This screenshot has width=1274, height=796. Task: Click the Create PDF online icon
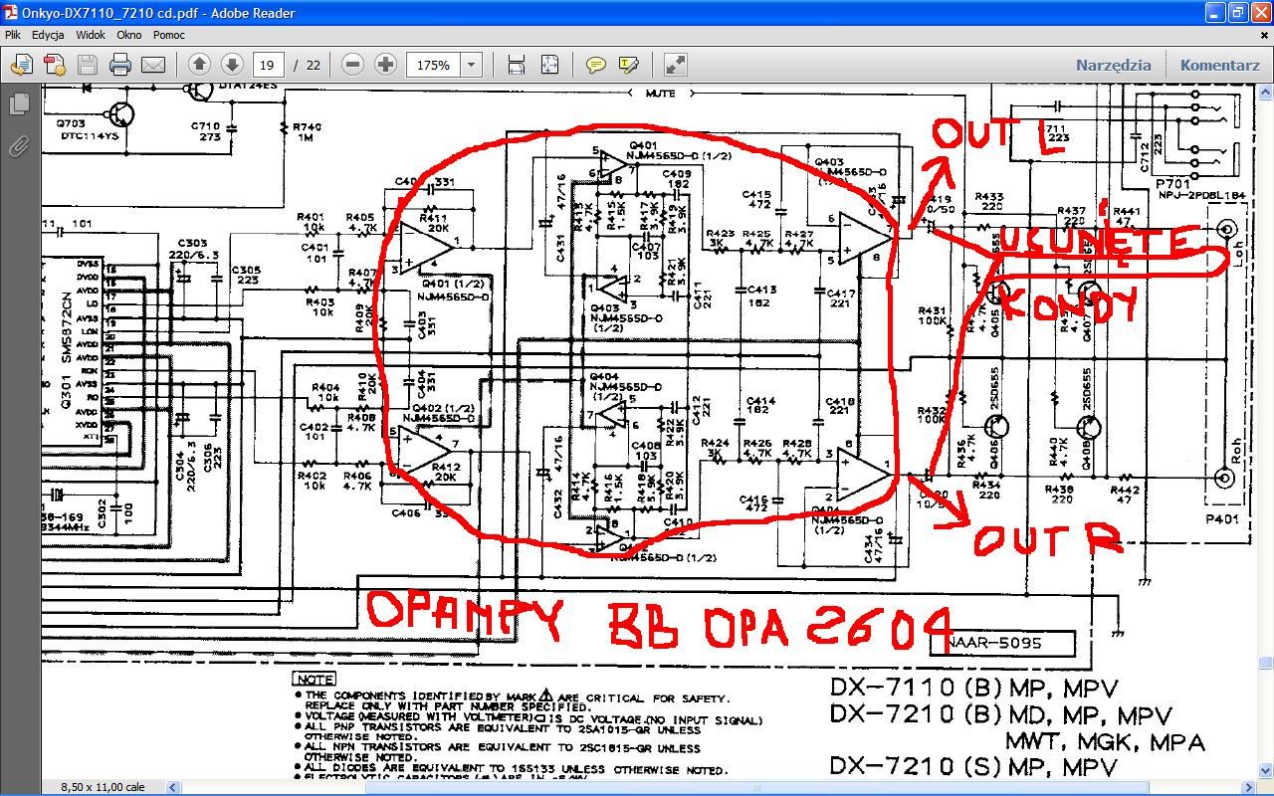point(21,65)
